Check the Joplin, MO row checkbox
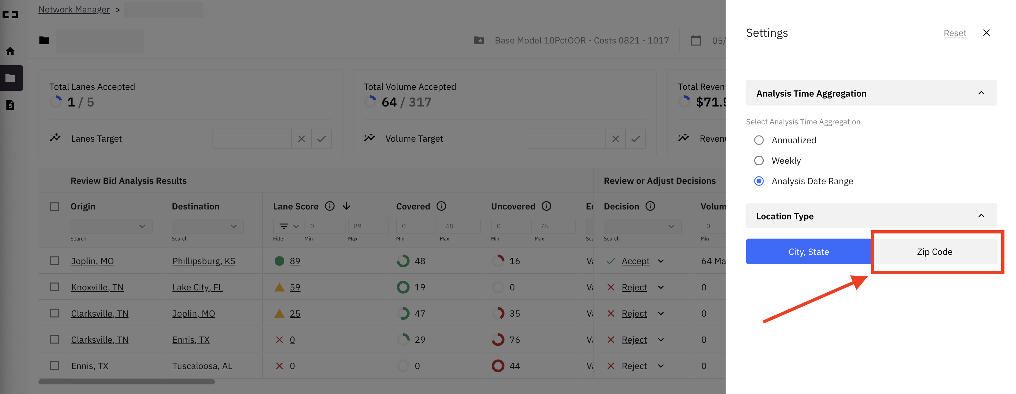Image resolution: width=1016 pixels, height=394 pixels. click(x=54, y=261)
